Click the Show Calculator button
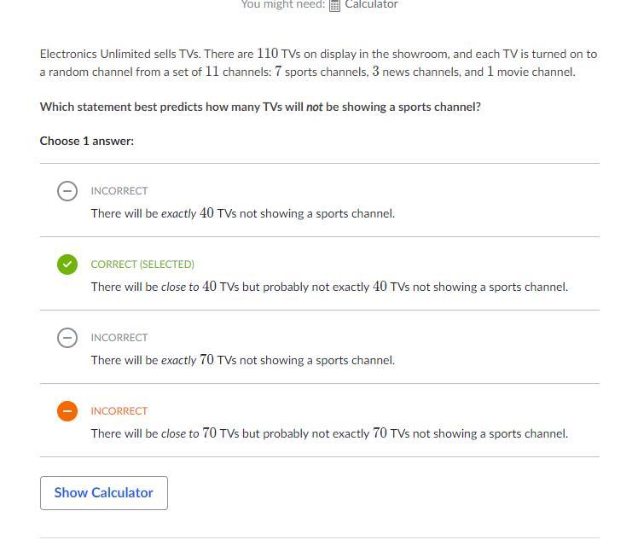 point(104,493)
